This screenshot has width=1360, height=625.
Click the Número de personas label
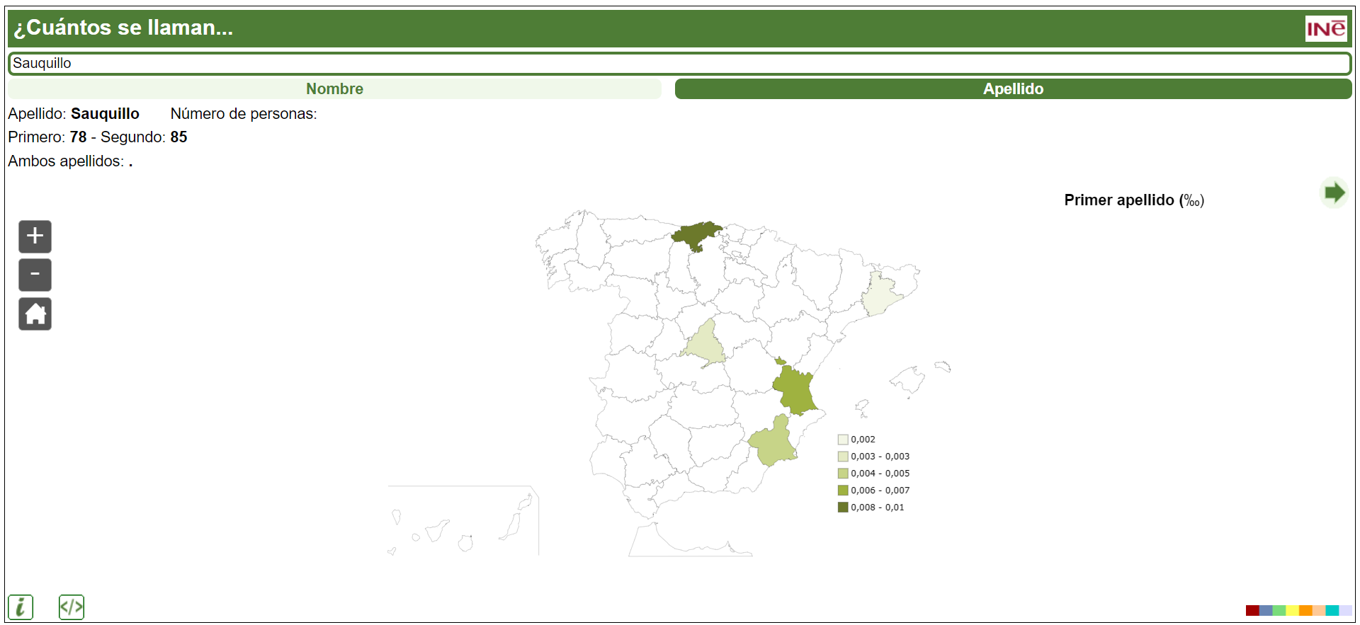pos(244,114)
